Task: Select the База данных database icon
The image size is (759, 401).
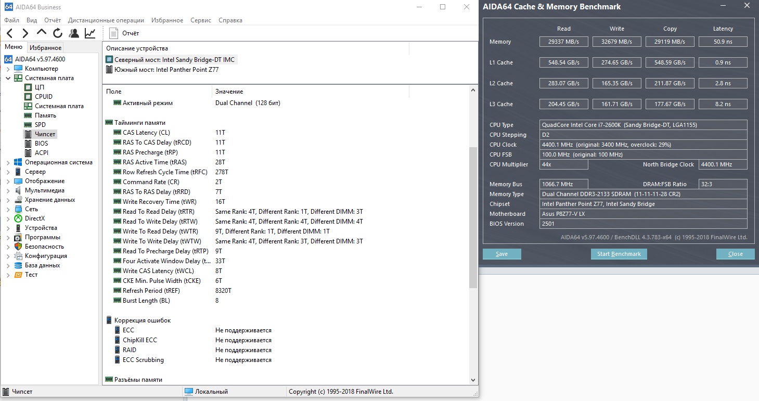Action: (18, 265)
